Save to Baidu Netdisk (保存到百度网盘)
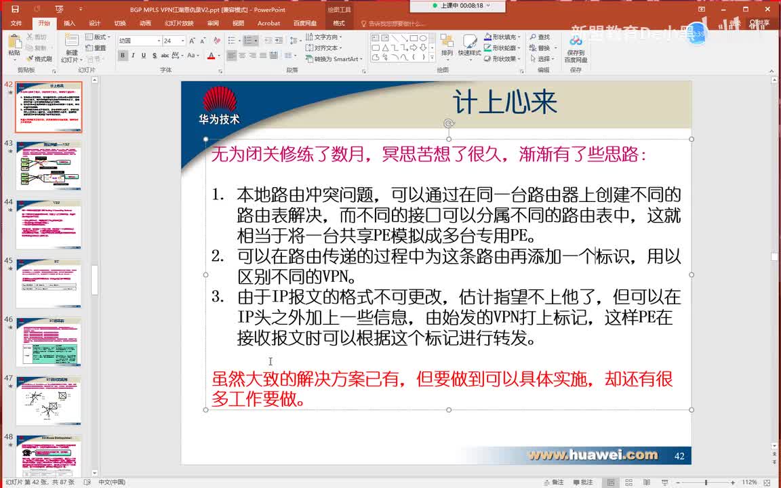The image size is (781, 488). tap(576, 49)
